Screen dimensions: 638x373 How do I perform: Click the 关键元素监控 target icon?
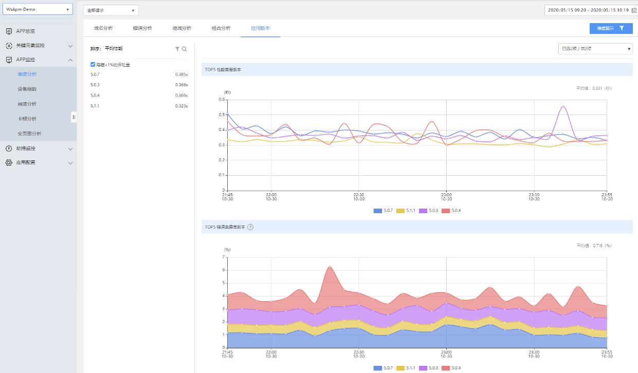(x=9, y=46)
